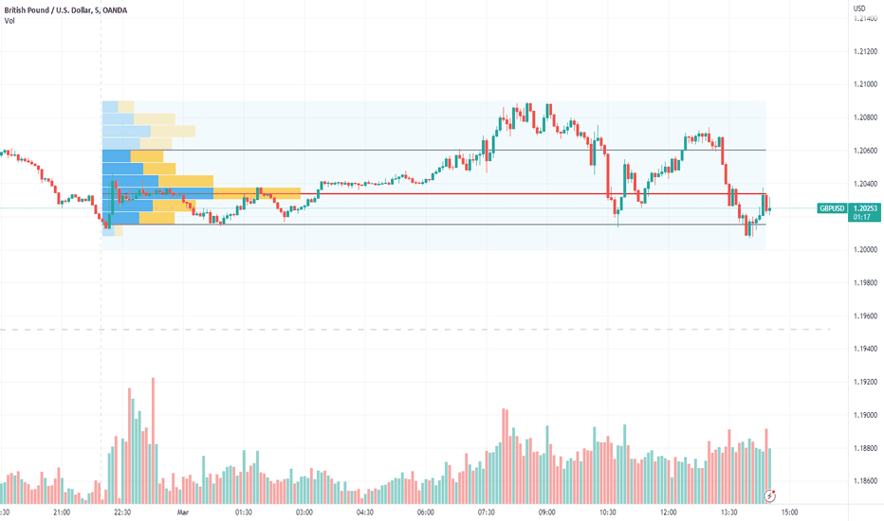Click the 09:00 time axis label
This screenshot has width=884, height=521.
click(547, 512)
